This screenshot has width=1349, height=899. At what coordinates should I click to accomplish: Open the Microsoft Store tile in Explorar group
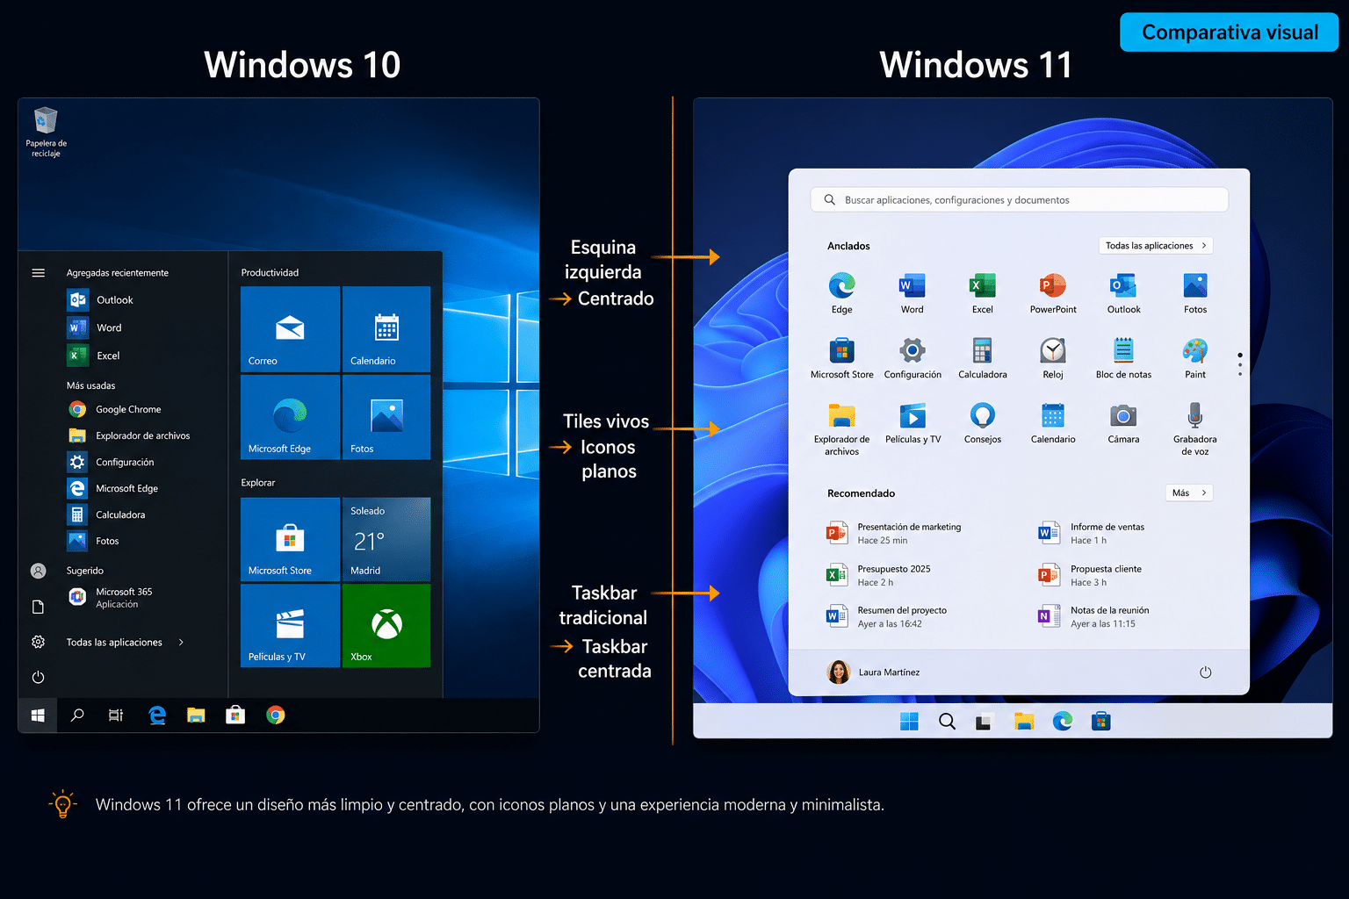[x=290, y=539]
